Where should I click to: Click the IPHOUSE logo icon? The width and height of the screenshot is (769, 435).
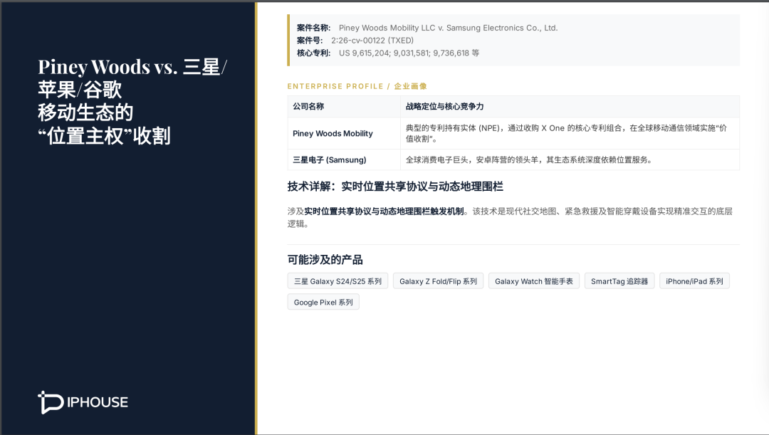pos(51,402)
